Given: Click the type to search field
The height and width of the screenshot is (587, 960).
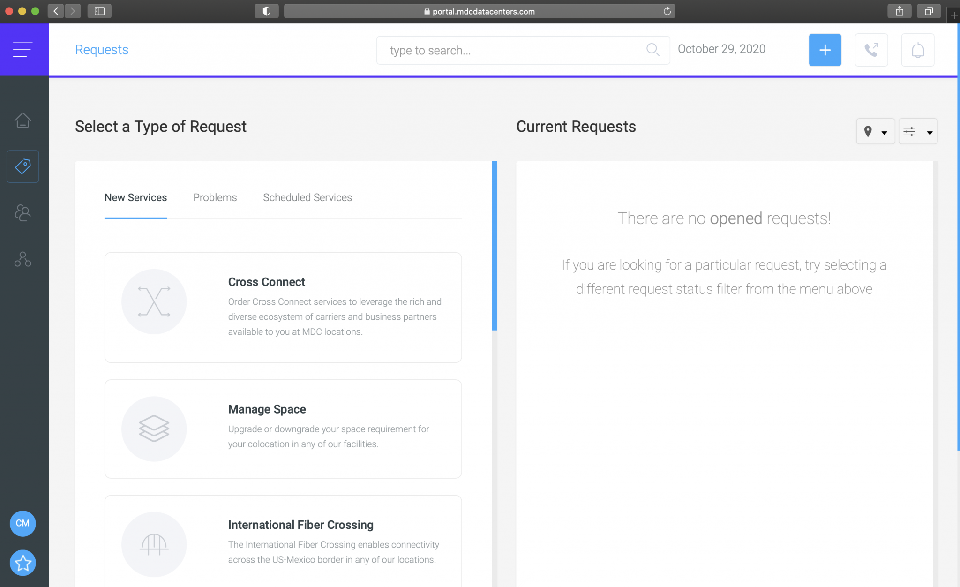Looking at the screenshot, I should (516, 50).
